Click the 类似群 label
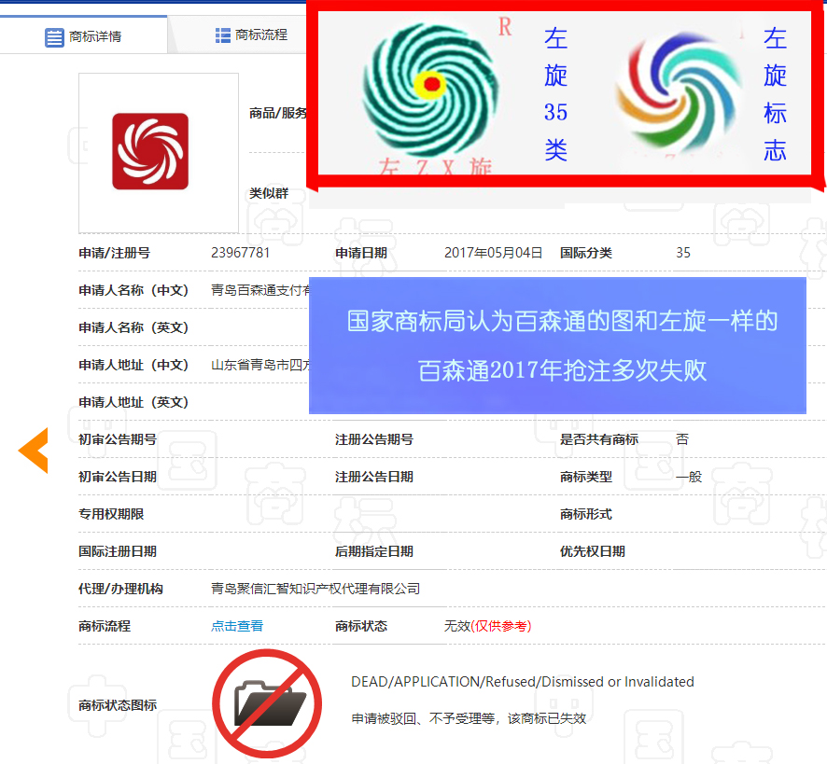The height and width of the screenshot is (764, 827). pyautogui.click(x=269, y=193)
